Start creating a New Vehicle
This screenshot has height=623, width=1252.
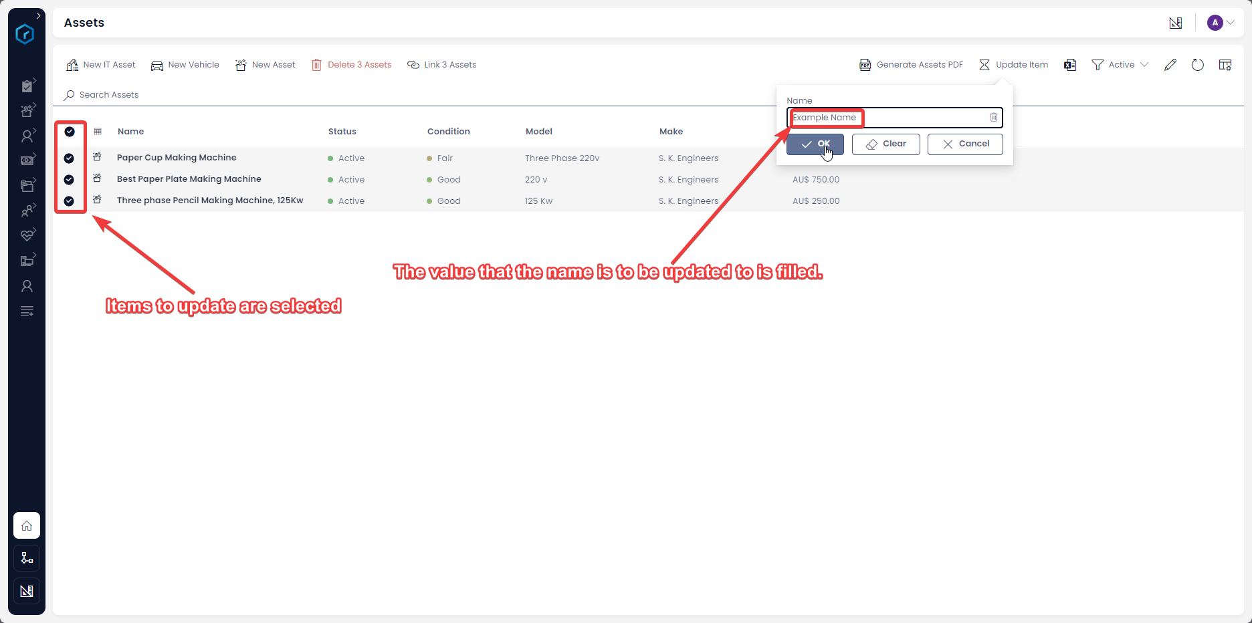tap(185, 64)
